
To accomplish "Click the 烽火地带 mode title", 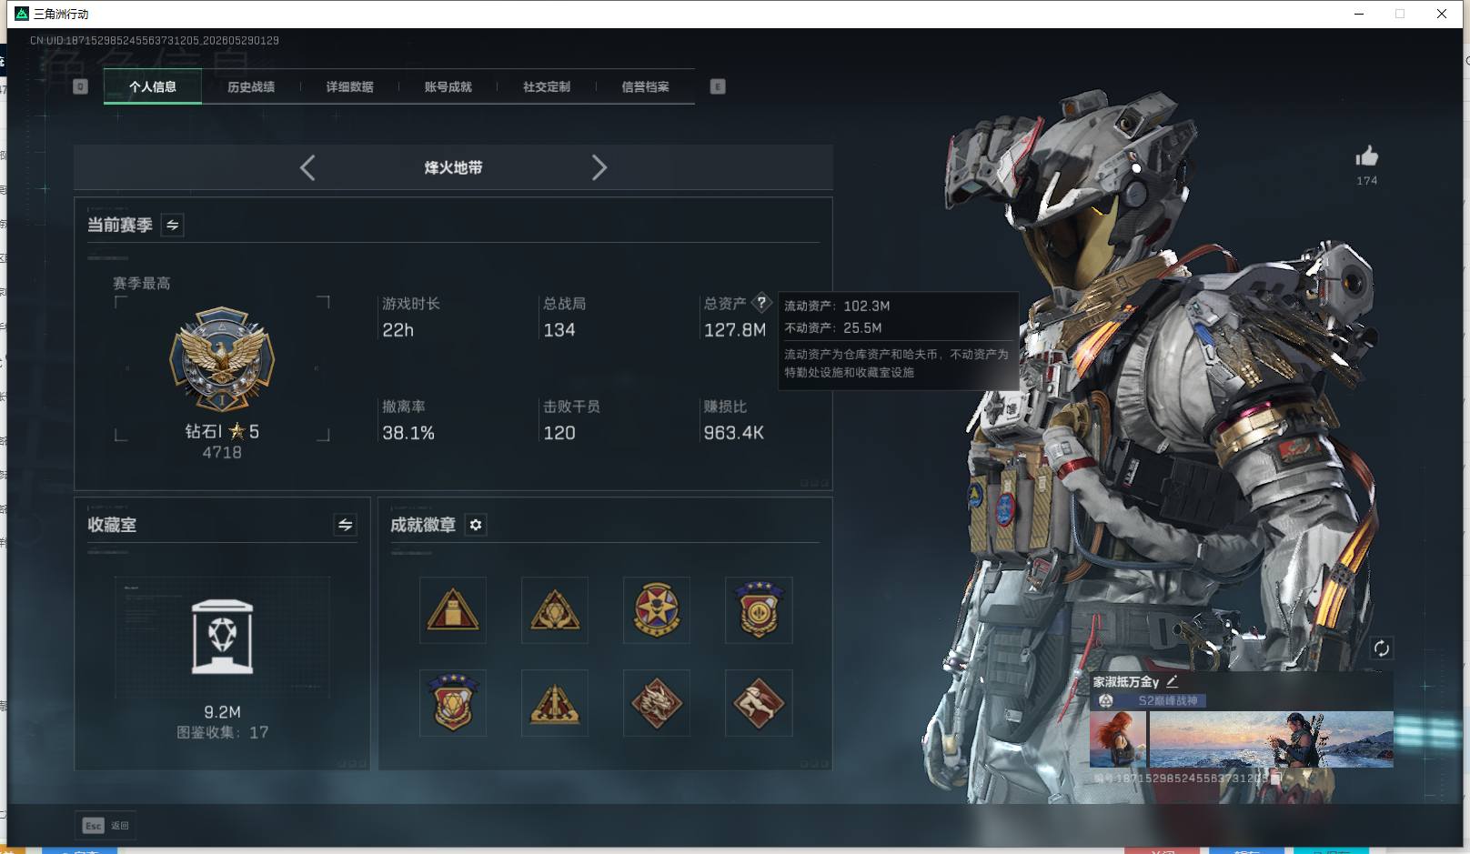I will tap(453, 167).
